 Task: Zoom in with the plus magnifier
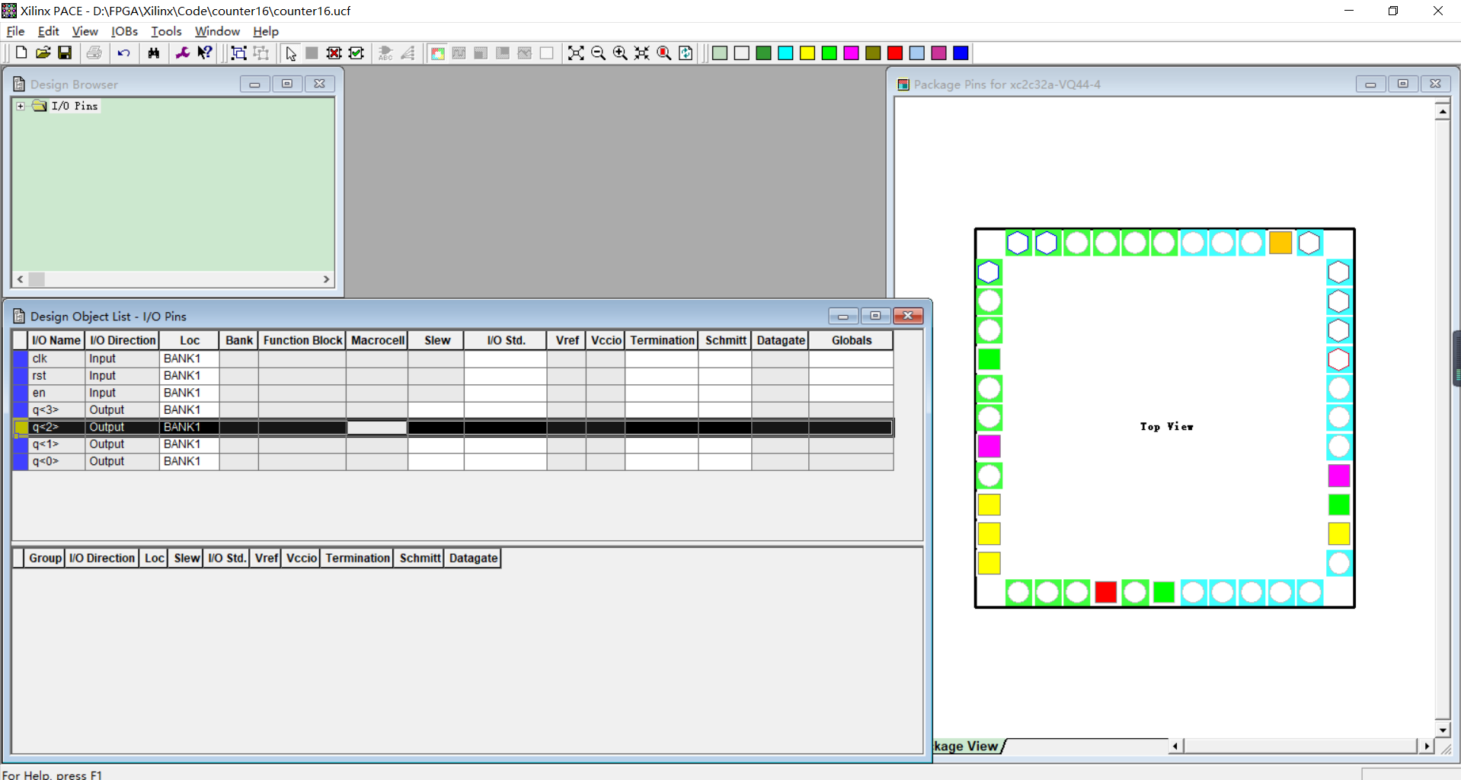[620, 53]
